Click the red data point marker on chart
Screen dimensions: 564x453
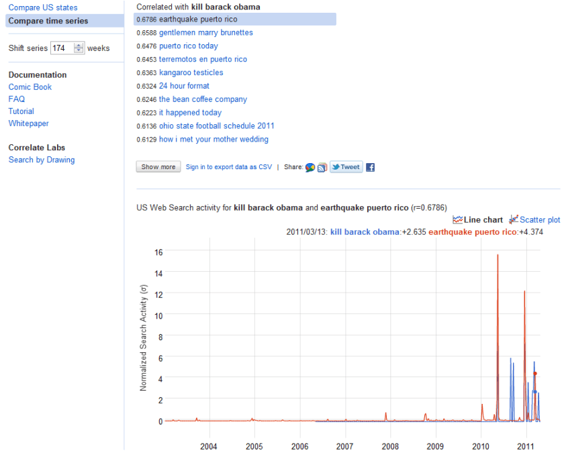[535, 374]
